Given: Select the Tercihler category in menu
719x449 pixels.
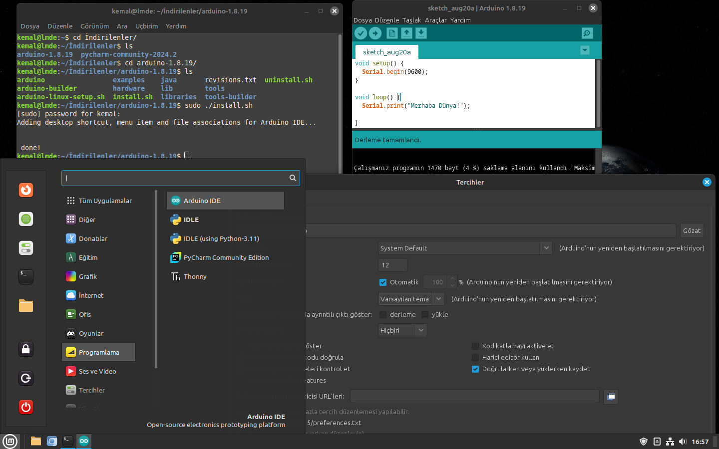Looking at the screenshot, I should (x=98, y=390).
